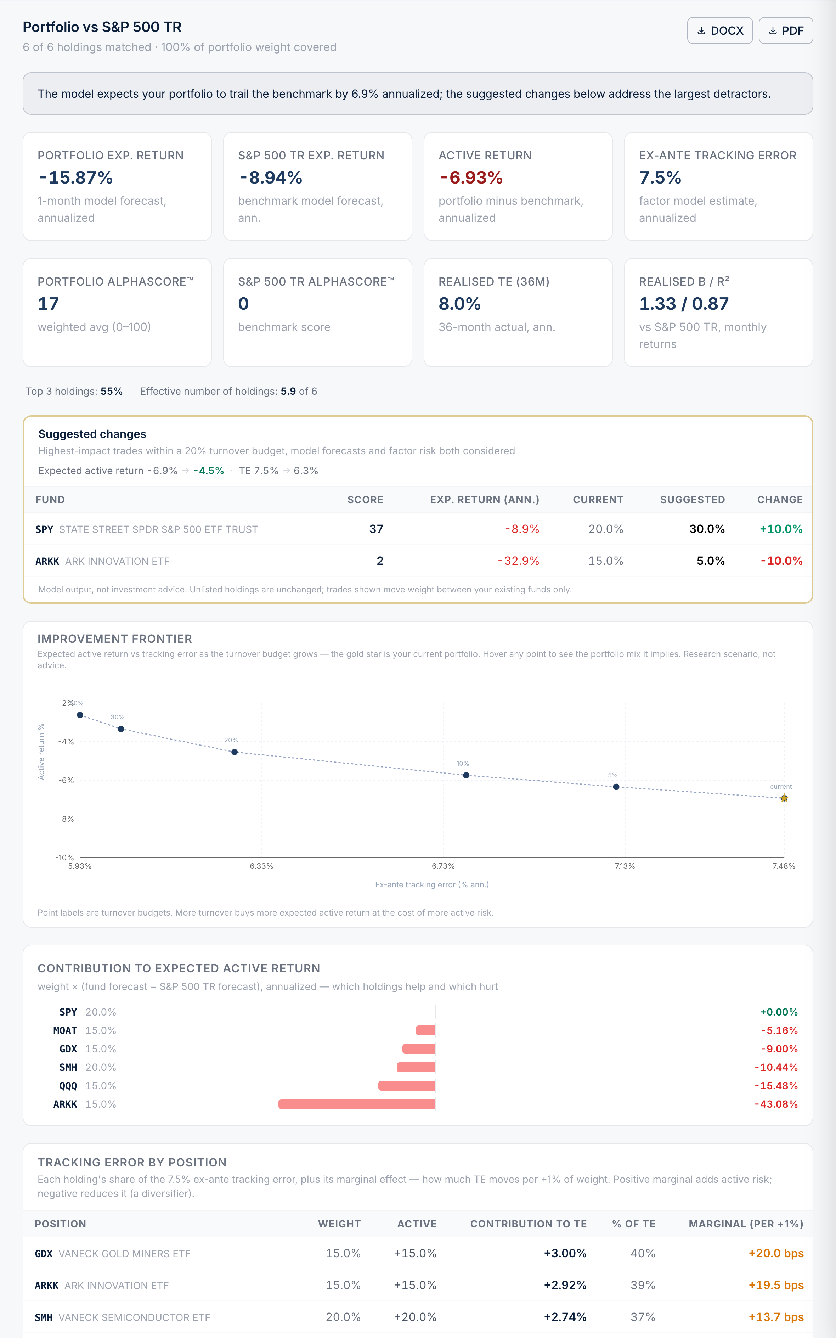
Task: Click the MOAT contribution bar
Action: [x=426, y=1030]
